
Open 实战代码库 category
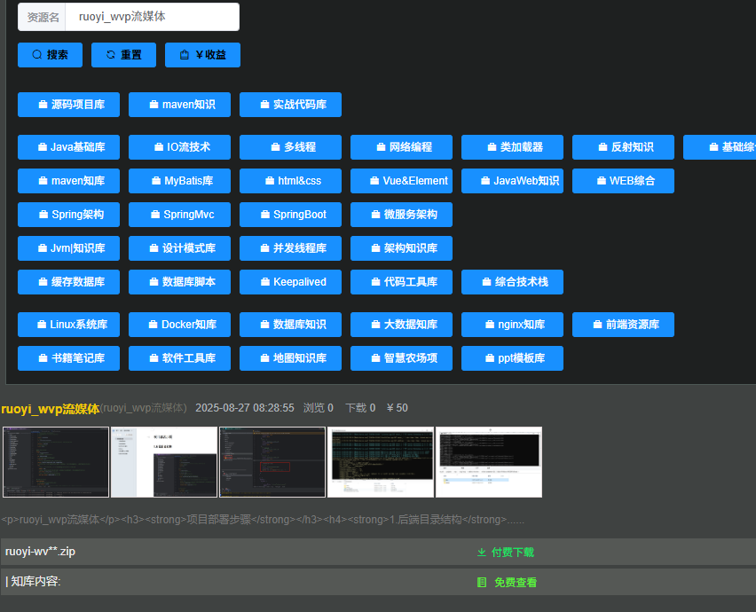tap(290, 105)
